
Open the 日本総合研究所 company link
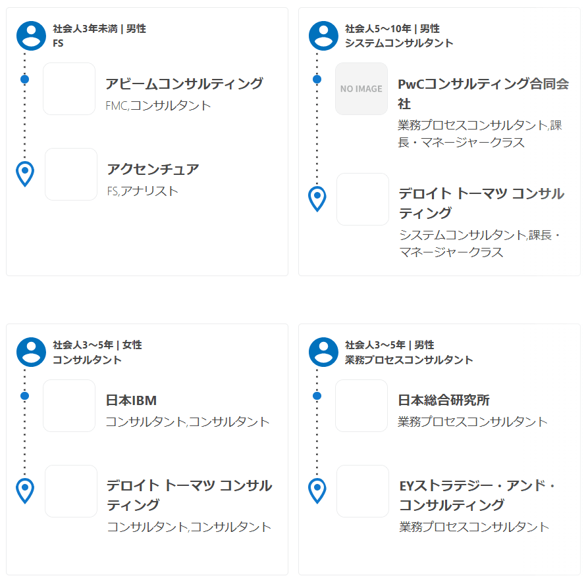click(x=443, y=400)
